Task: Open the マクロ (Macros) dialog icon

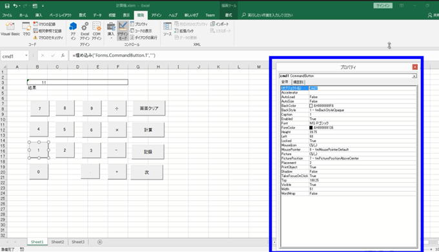Action: click(26, 28)
